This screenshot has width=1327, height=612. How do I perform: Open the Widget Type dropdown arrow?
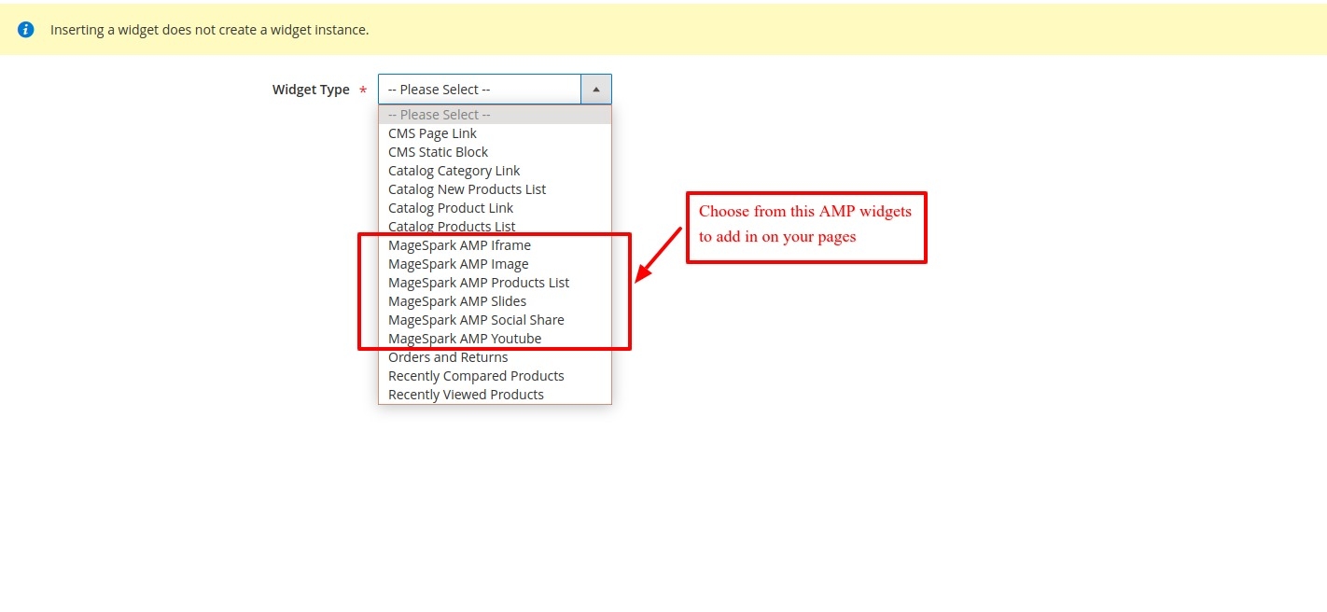pyautogui.click(x=596, y=90)
